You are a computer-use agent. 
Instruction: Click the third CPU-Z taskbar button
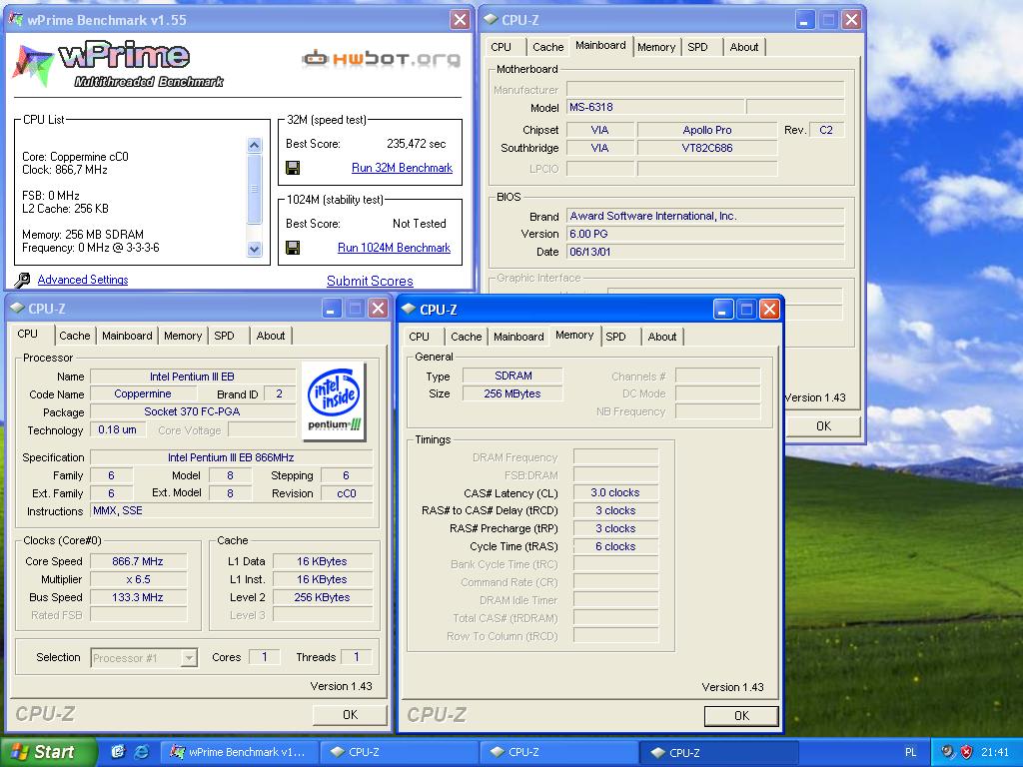pyautogui.click(x=719, y=752)
